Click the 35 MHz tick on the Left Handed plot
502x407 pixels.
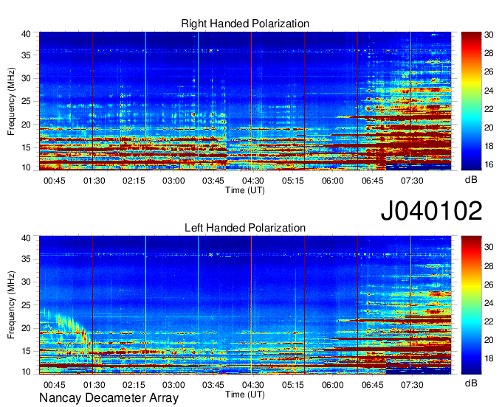(x=26, y=259)
